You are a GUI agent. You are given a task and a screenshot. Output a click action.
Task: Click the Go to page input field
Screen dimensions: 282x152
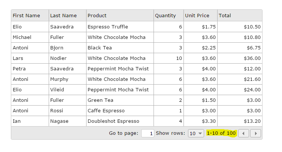pyautogui.click(x=148, y=133)
